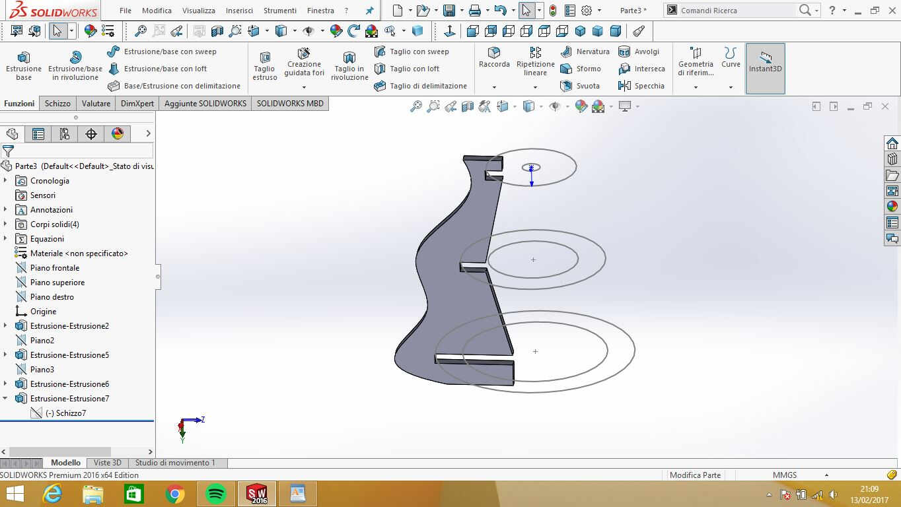
Task: Open Google Chrome from the taskbar
Action: [x=175, y=493]
